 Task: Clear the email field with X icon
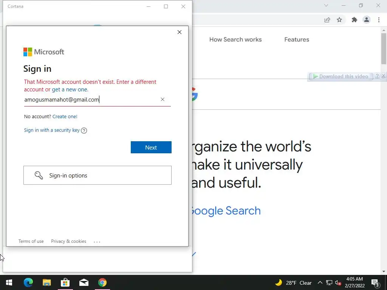tap(163, 99)
